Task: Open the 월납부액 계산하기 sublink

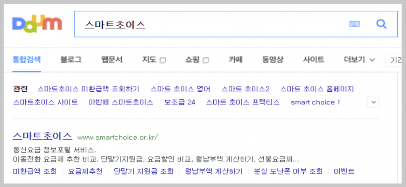Action: point(214,171)
